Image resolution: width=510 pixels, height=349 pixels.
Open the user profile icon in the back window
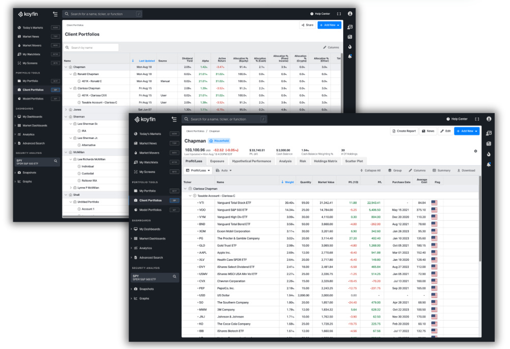(x=350, y=14)
